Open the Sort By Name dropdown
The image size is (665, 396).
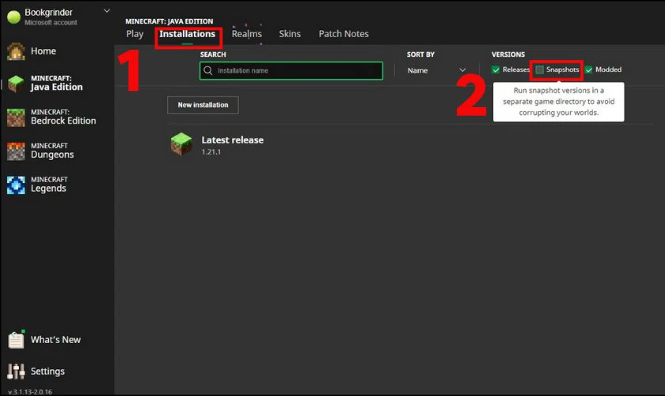pyautogui.click(x=436, y=70)
